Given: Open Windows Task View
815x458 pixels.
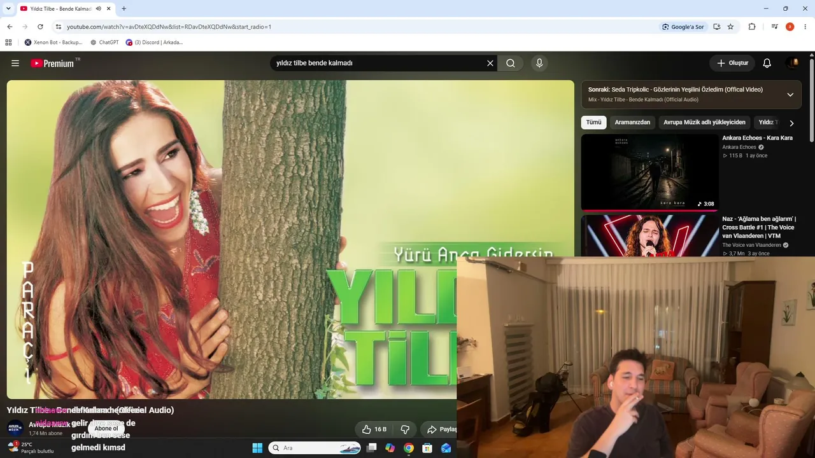Looking at the screenshot, I should pyautogui.click(x=372, y=448).
